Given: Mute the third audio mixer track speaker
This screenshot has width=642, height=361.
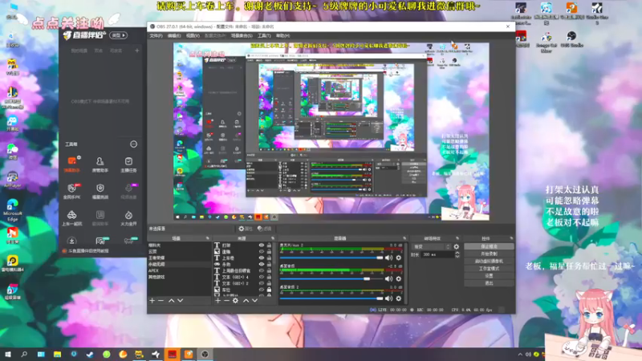Looking at the screenshot, I should click(388, 298).
